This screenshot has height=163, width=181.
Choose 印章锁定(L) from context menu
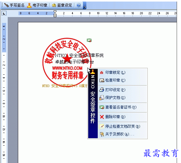click(x=123, y=73)
